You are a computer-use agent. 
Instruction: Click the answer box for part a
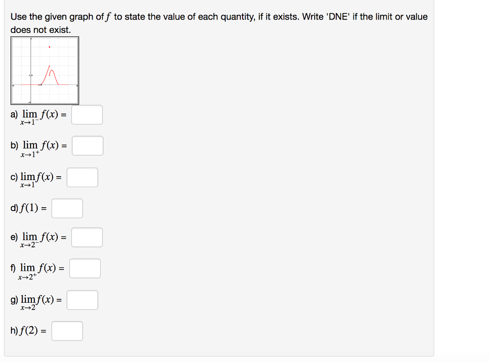pyautogui.click(x=86, y=115)
